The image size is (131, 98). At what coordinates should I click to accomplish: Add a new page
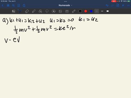pos(118,5)
